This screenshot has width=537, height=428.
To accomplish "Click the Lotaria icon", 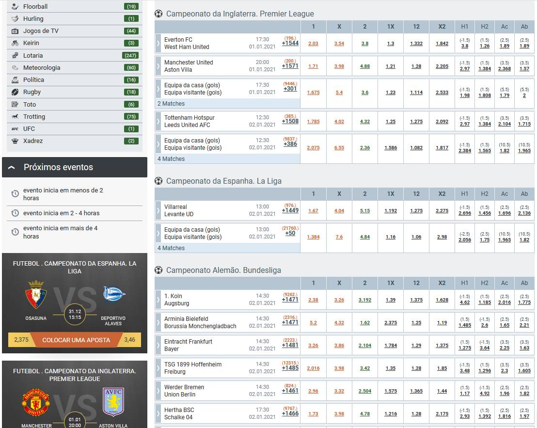I will pos(15,55).
